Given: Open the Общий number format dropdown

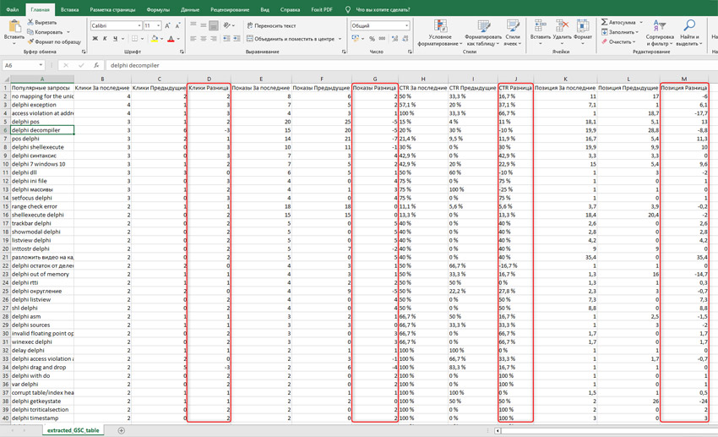Looking at the screenshot, I should (406, 25).
